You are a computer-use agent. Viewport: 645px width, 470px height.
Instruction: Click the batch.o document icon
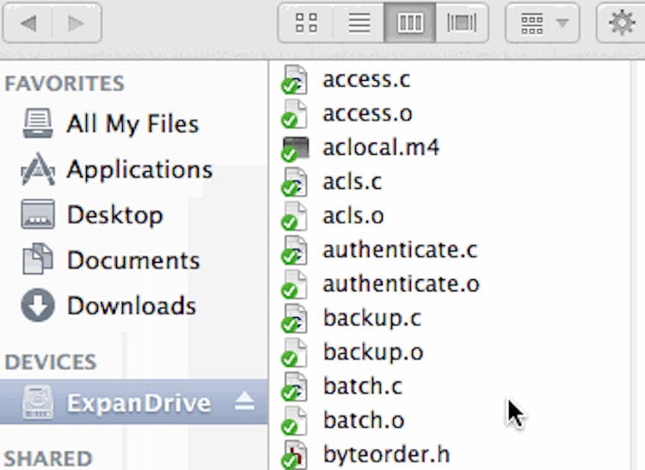[x=294, y=421]
